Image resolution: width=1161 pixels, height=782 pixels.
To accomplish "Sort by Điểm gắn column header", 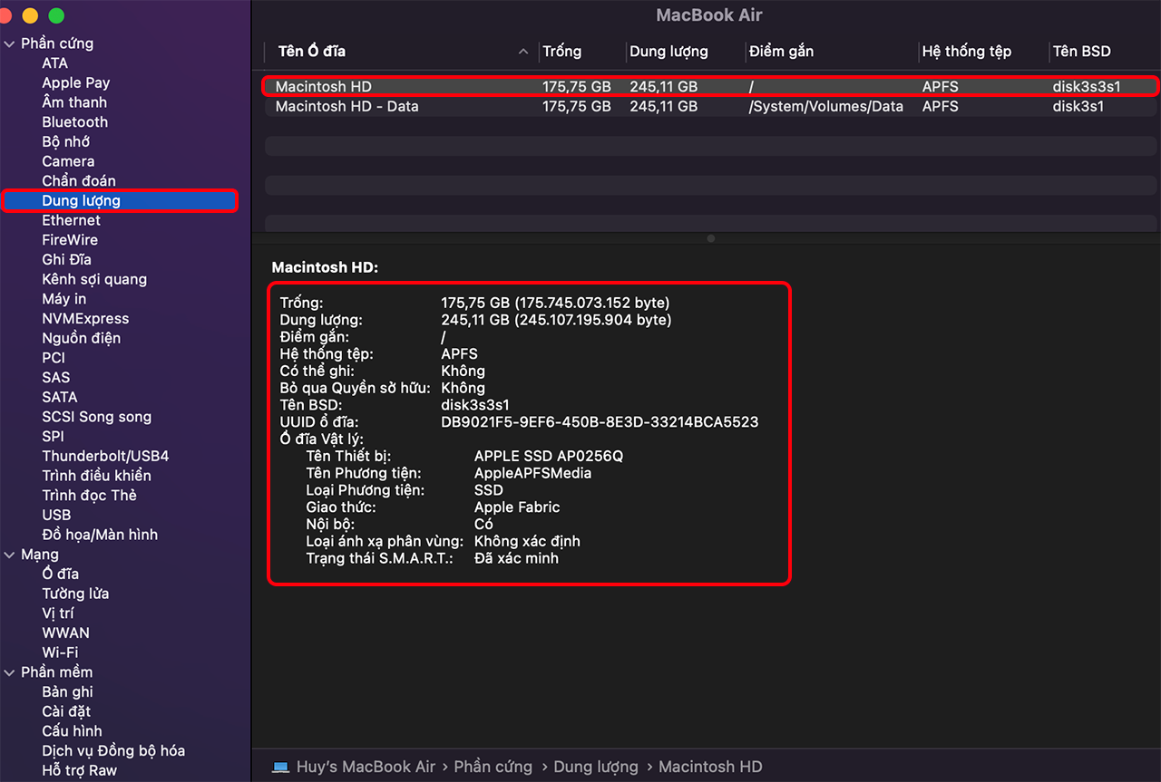I will tap(781, 52).
